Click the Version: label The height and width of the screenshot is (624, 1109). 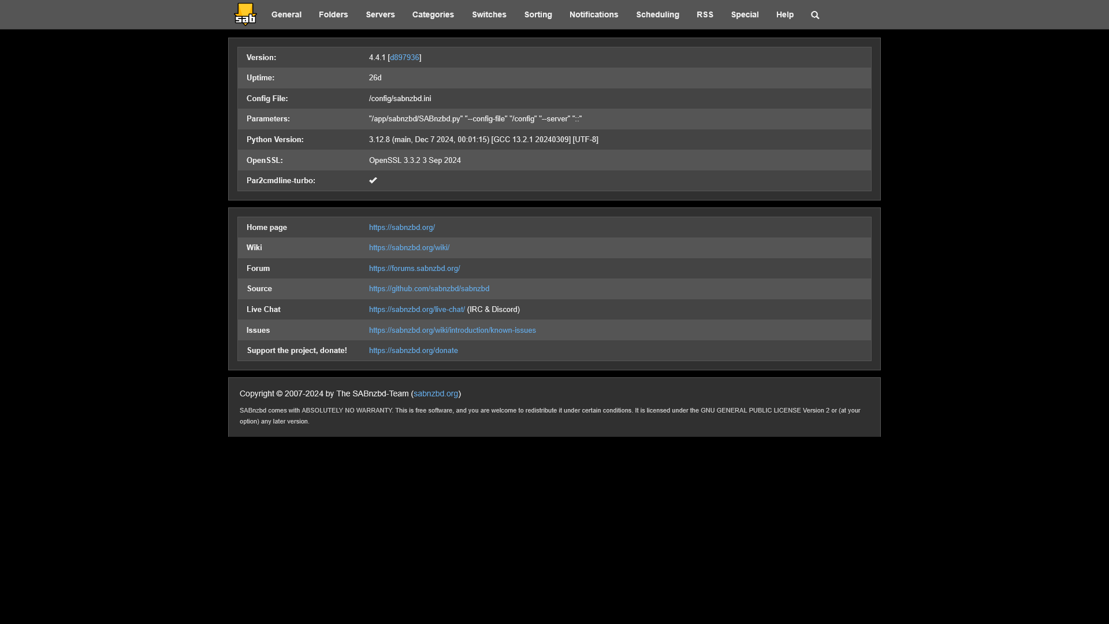(261, 57)
